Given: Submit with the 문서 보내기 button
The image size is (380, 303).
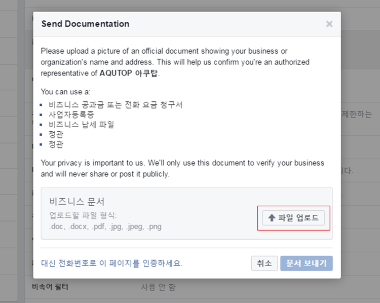Looking at the screenshot, I should (x=307, y=263).
